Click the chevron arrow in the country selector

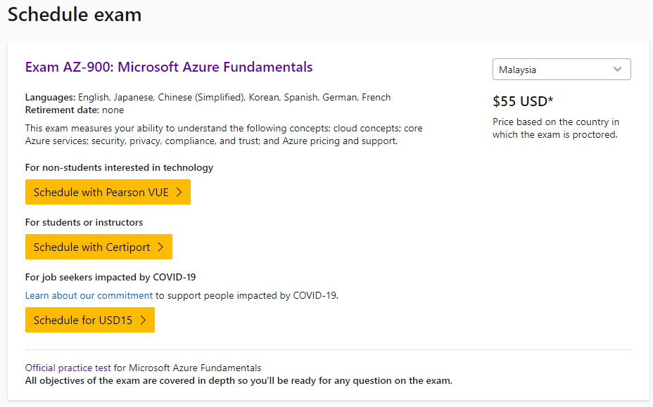point(617,69)
